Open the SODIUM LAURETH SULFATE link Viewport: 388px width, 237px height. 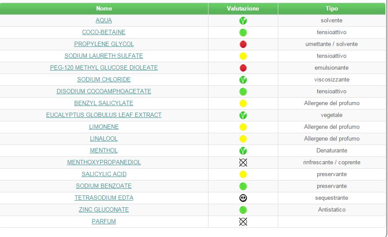click(104, 56)
